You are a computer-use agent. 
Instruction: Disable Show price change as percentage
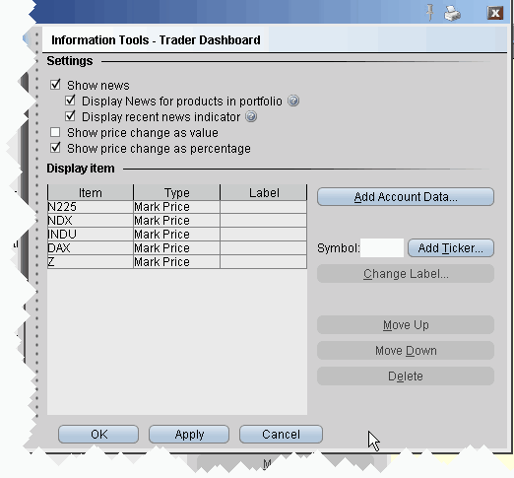pos(55,148)
